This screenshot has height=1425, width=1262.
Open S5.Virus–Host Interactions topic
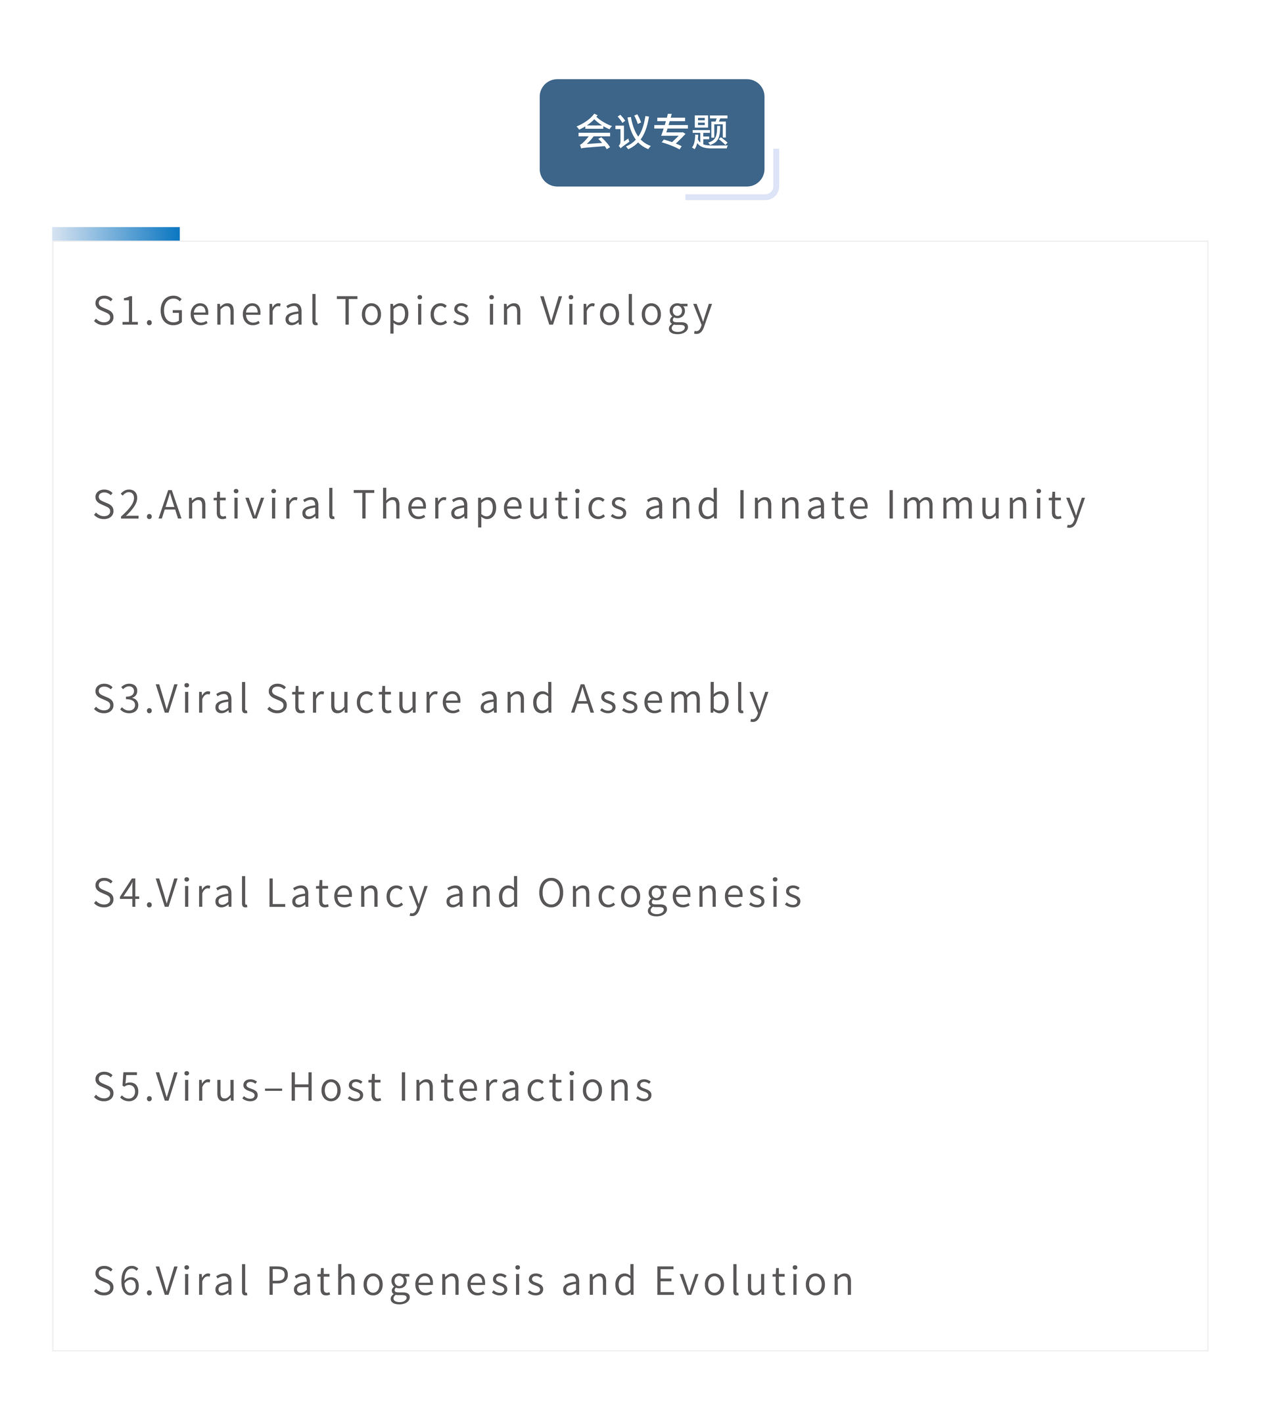[x=373, y=1087]
